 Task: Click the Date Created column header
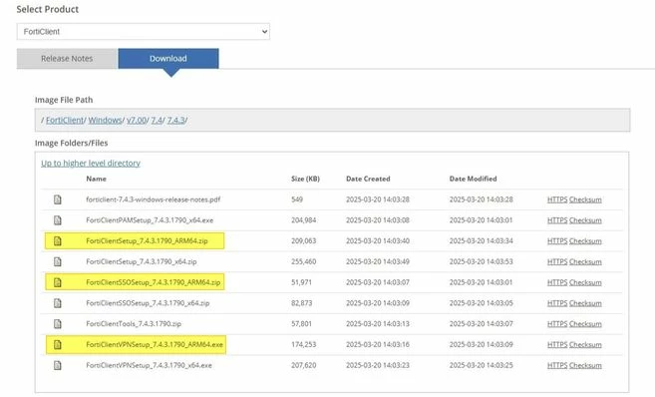click(x=368, y=179)
